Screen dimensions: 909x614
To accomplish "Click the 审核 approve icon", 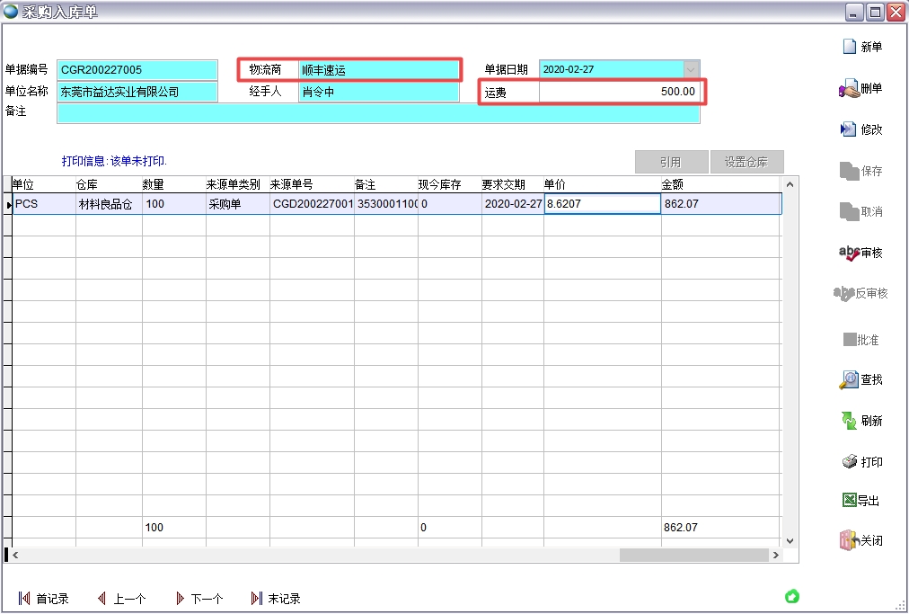I will (x=849, y=253).
